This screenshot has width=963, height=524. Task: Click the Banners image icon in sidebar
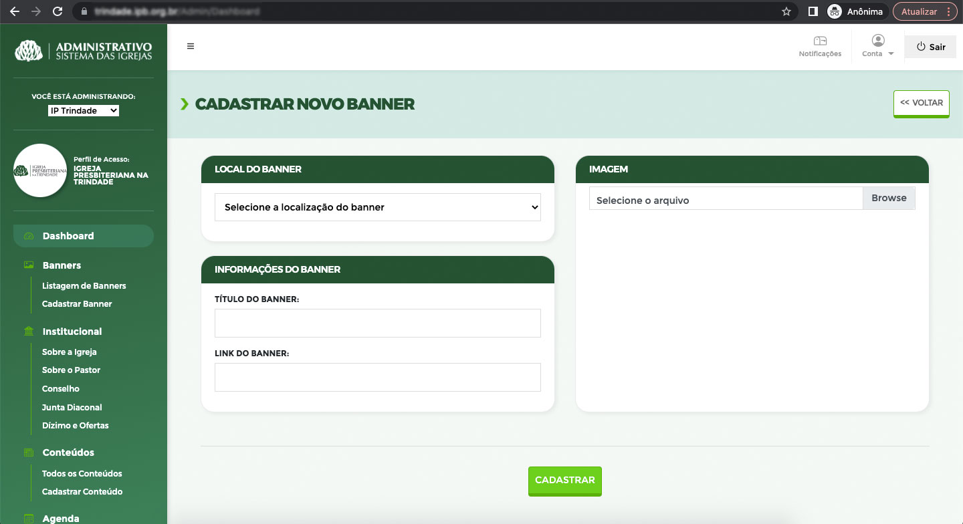[x=29, y=265]
